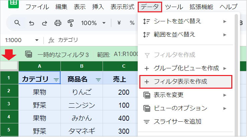
Task: Click the table icon beside ビューのオプション
Action: pos(147,108)
